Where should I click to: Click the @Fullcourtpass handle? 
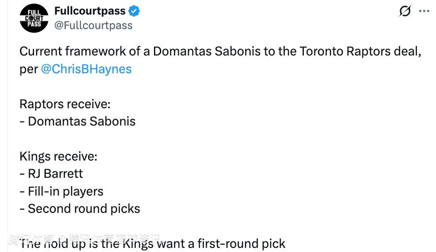[x=93, y=25]
